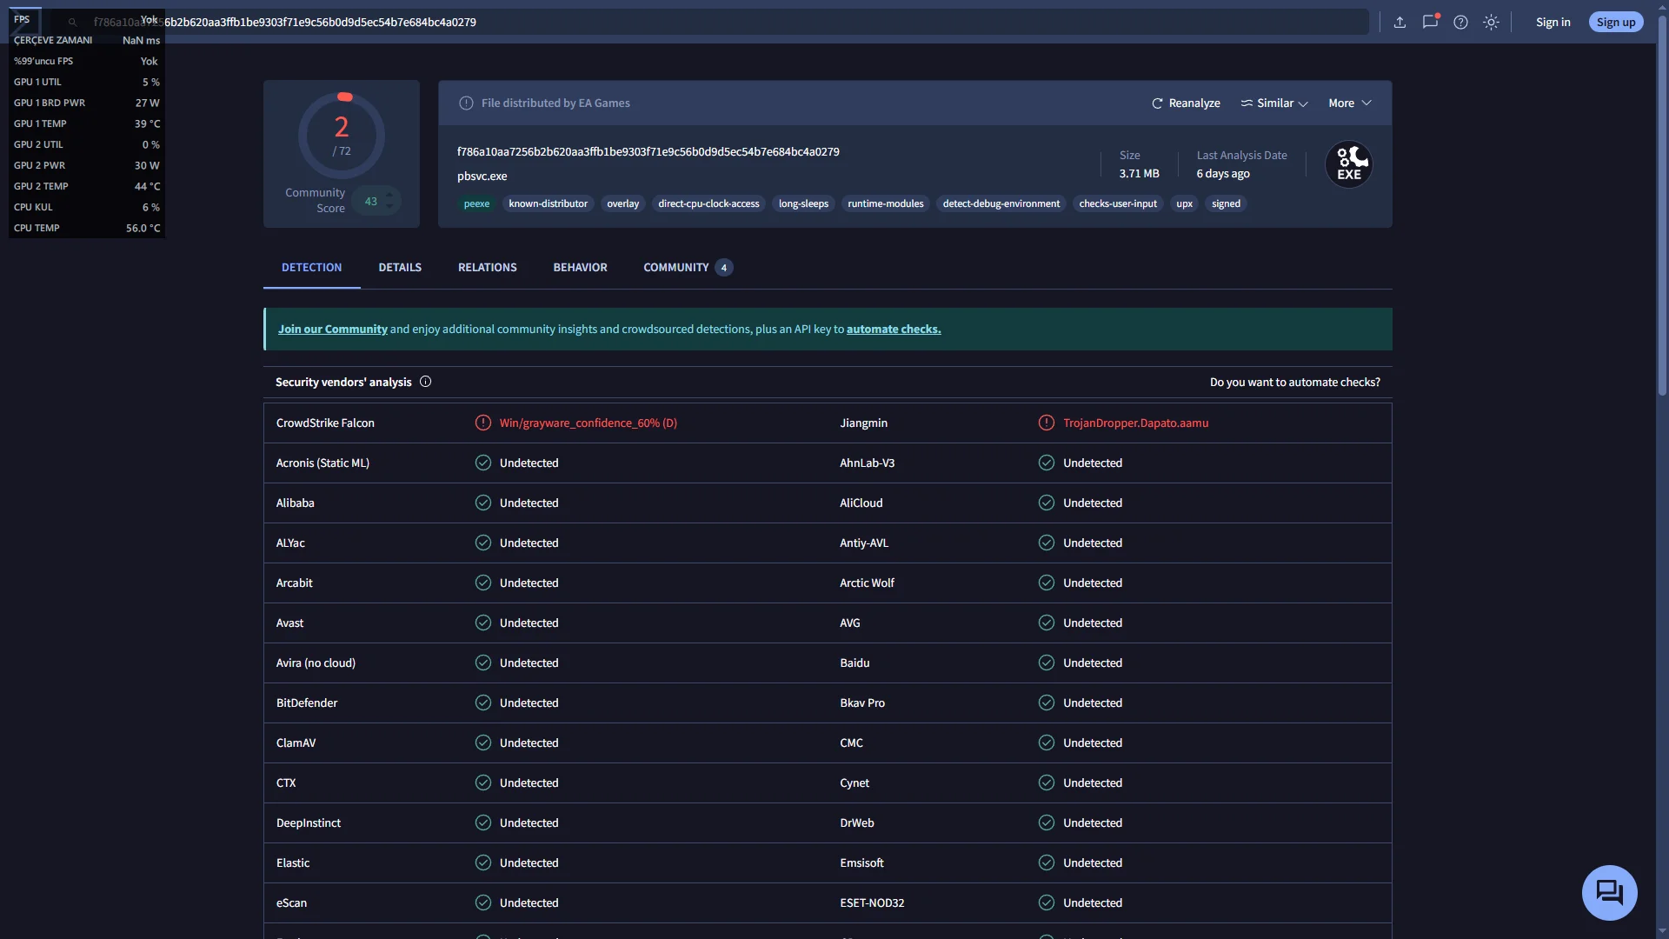Open the notifications chat icon in header

click(x=1430, y=23)
